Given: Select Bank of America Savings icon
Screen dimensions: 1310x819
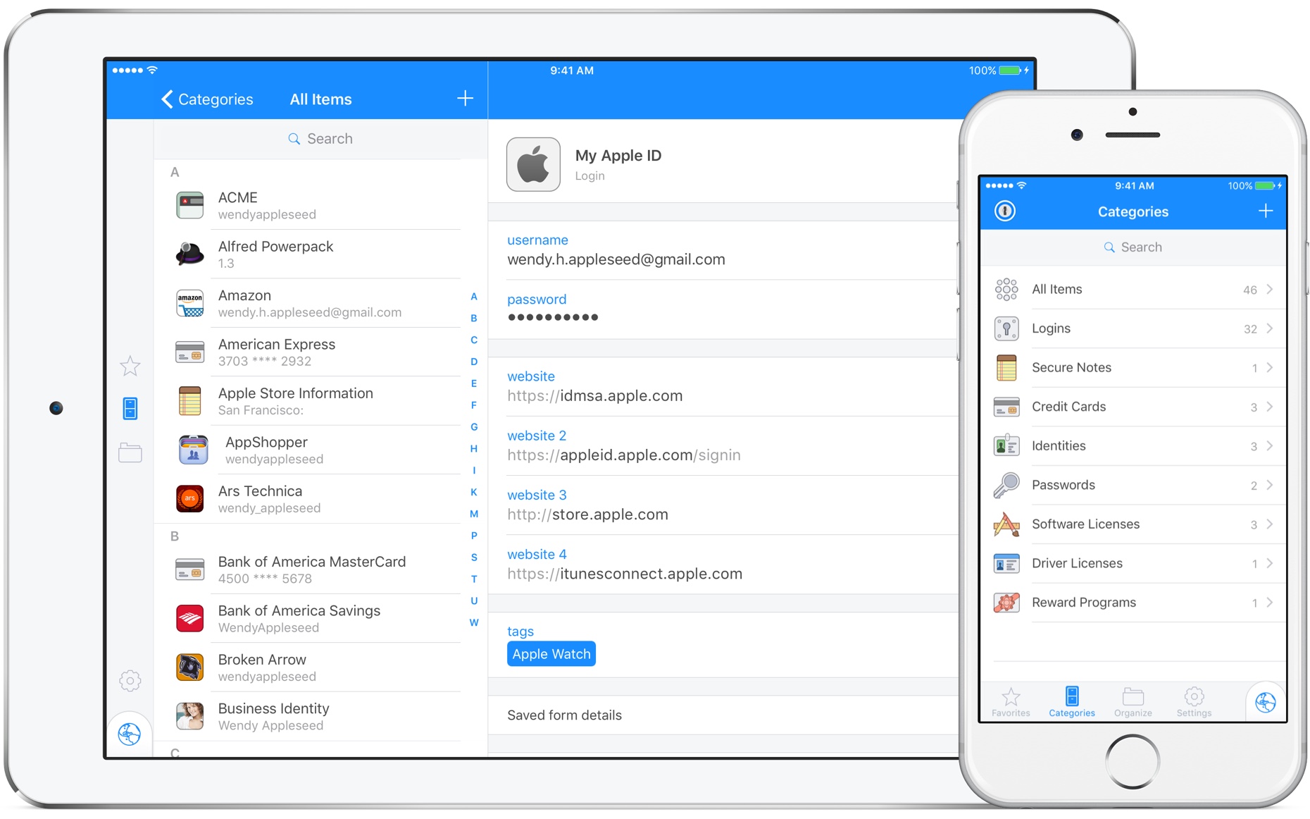Looking at the screenshot, I should (190, 618).
